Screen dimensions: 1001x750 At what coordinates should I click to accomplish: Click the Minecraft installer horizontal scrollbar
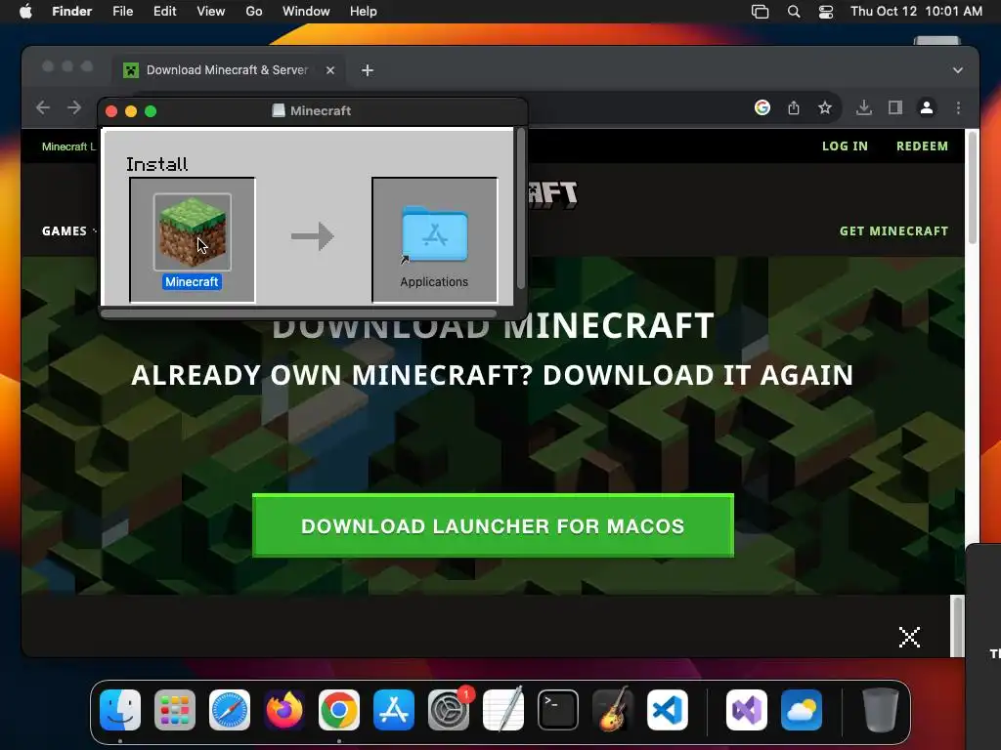pyautogui.click(x=299, y=313)
